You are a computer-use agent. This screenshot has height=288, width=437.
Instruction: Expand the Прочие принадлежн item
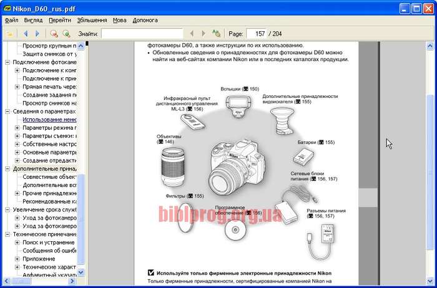17,193
